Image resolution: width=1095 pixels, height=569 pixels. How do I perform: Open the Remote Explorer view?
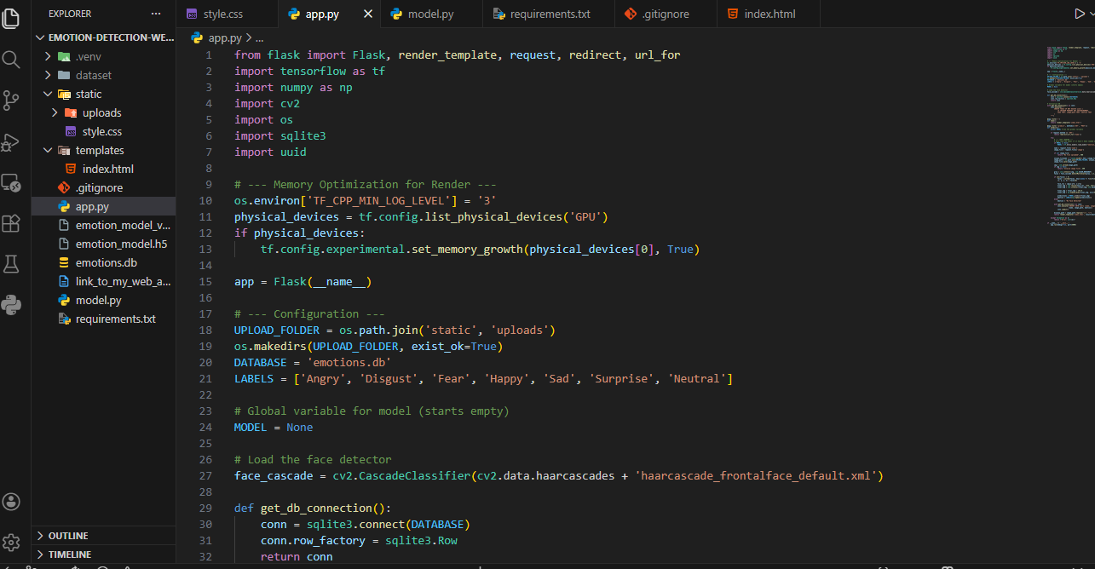tap(11, 182)
